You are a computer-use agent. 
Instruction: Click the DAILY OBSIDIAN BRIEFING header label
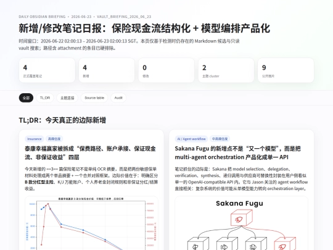pos(42,17)
